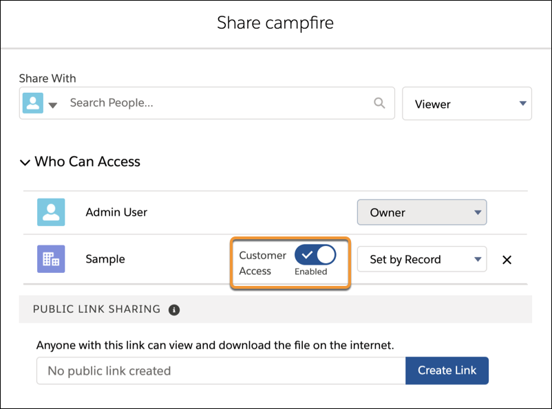
Task: Remove Sample using the X button
Action: (x=507, y=259)
